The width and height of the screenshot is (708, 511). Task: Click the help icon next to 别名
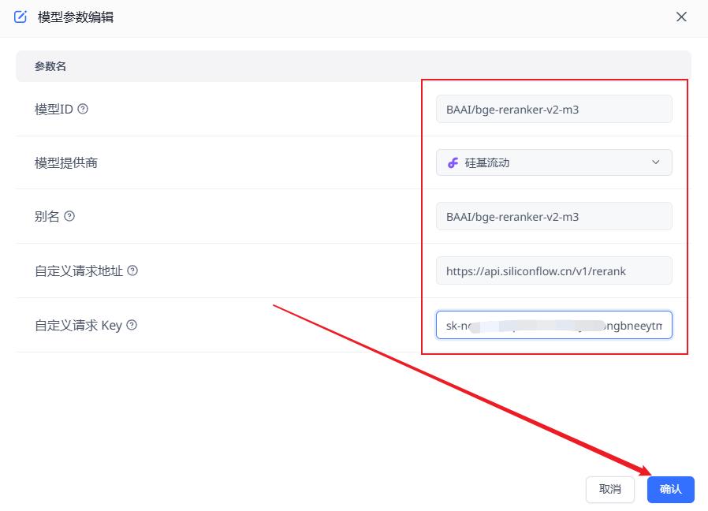pos(69,216)
